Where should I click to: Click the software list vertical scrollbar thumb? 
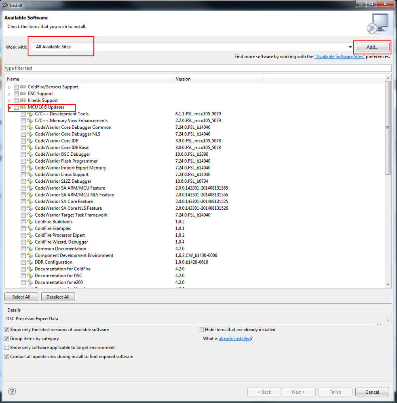[388, 128]
